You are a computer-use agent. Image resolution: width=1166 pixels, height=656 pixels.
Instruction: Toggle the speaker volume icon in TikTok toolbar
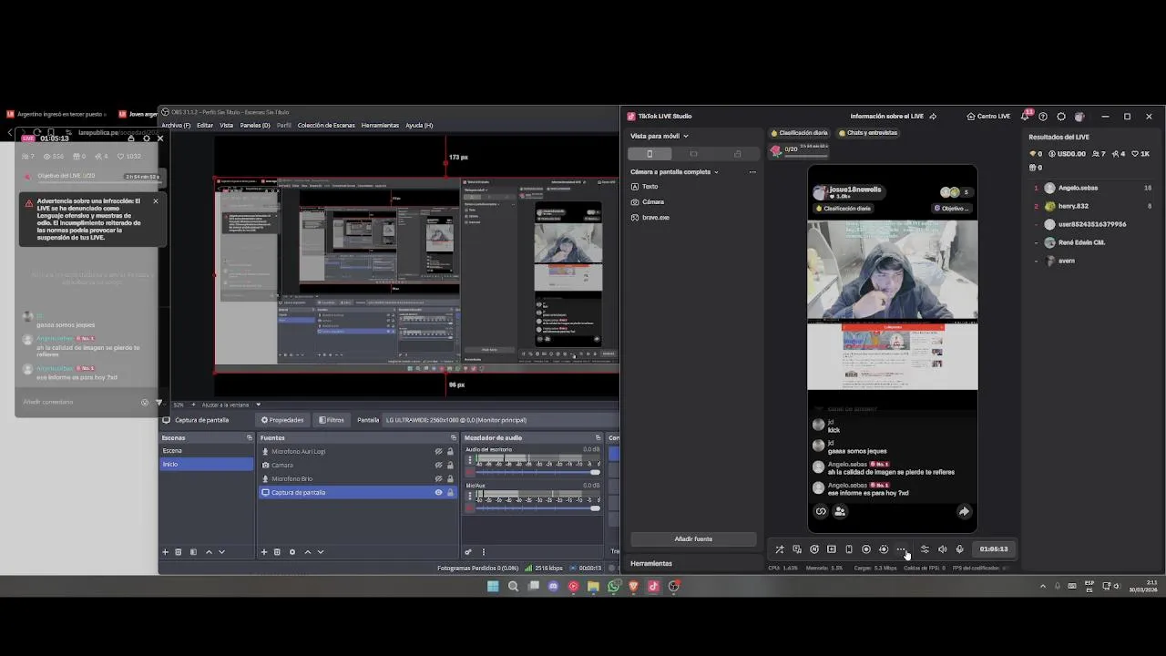[942, 549]
